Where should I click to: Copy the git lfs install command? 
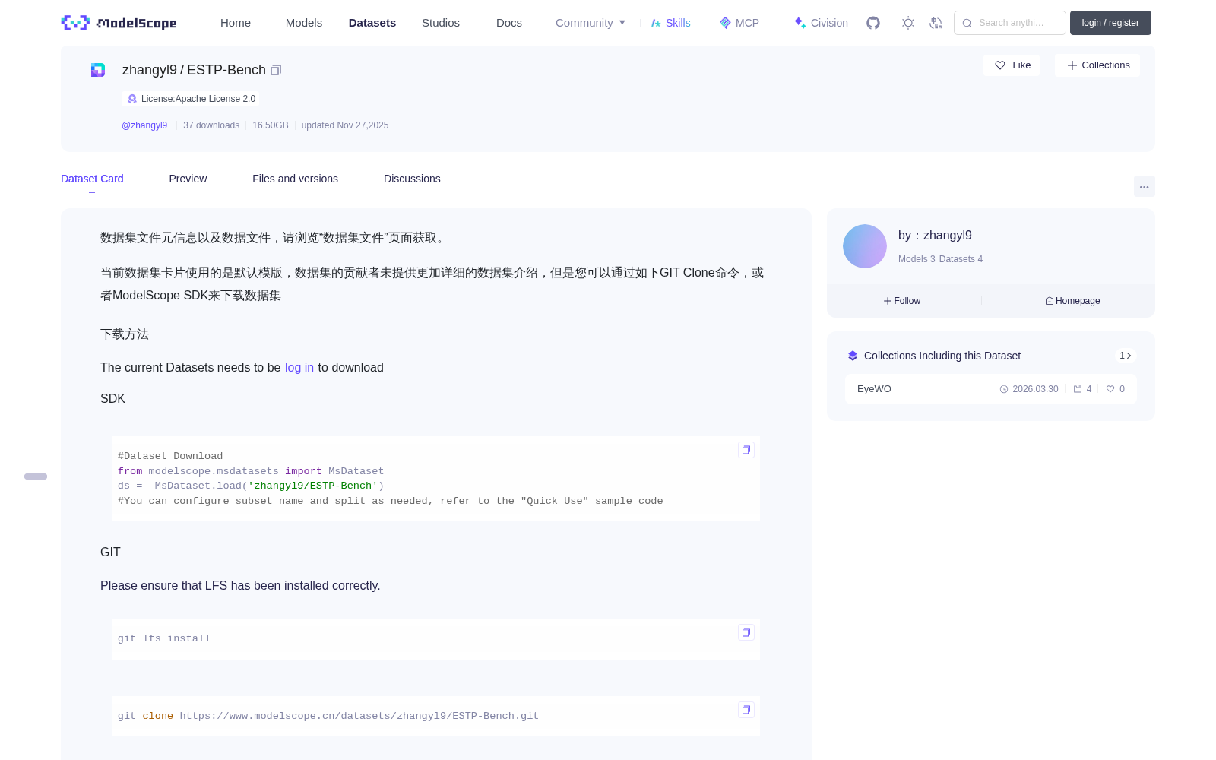(x=746, y=632)
